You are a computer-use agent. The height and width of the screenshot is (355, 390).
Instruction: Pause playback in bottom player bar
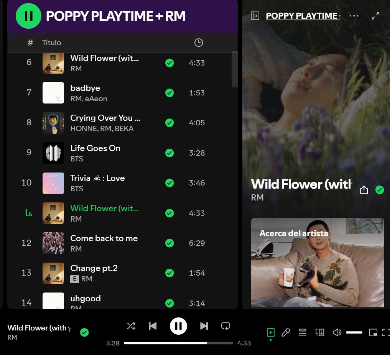[x=178, y=326]
